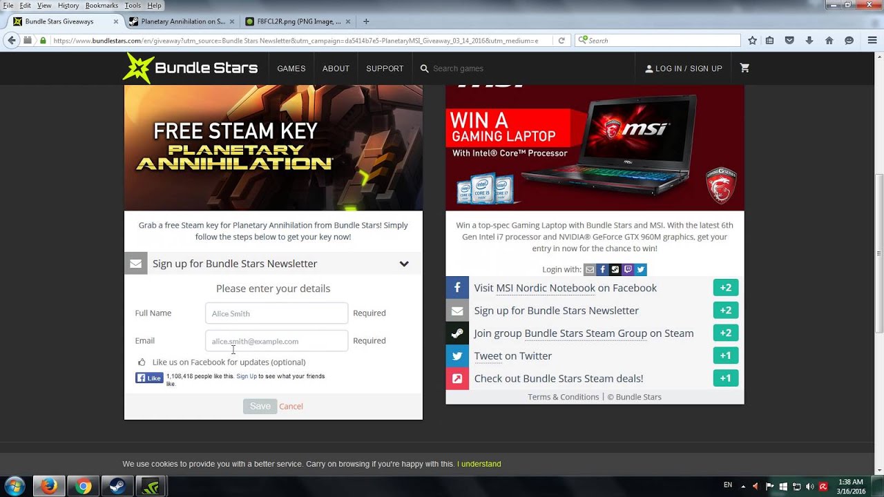Go back with the browser back arrow
Viewport: 884px width, 497px height.
(11, 41)
